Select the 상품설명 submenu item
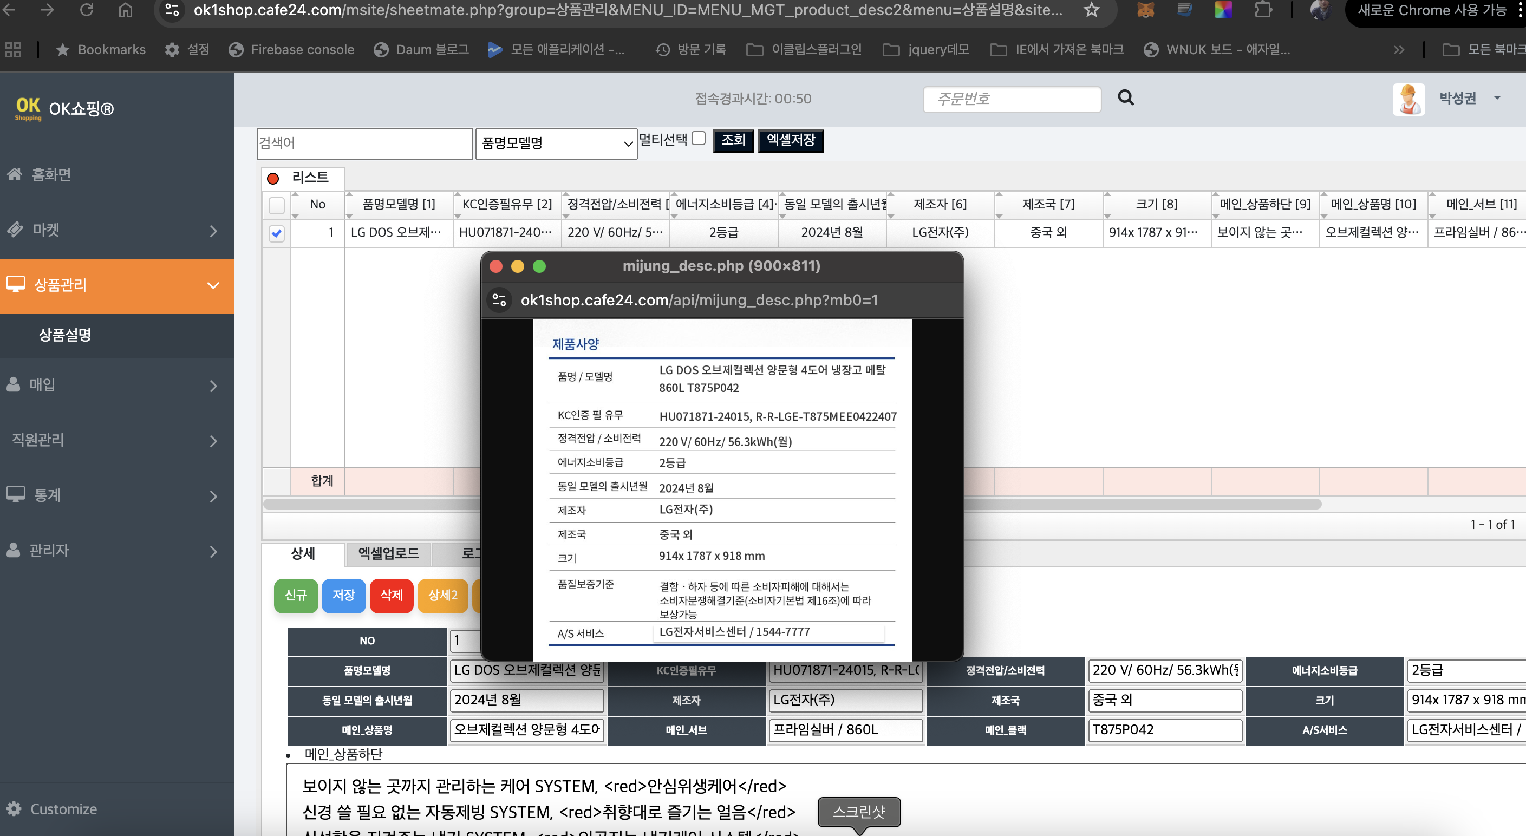1526x836 pixels. point(65,335)
